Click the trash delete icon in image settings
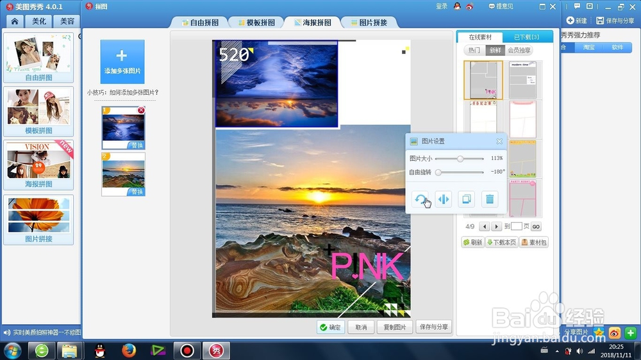 (x=490, y=199)
